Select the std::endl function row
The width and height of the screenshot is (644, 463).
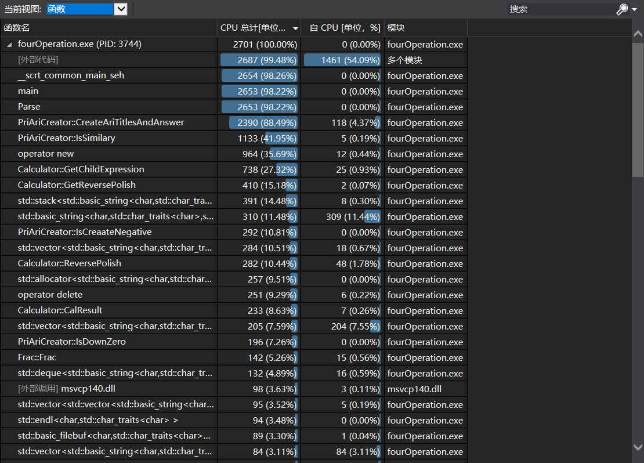pyautogui.click(x=233, y=420)
